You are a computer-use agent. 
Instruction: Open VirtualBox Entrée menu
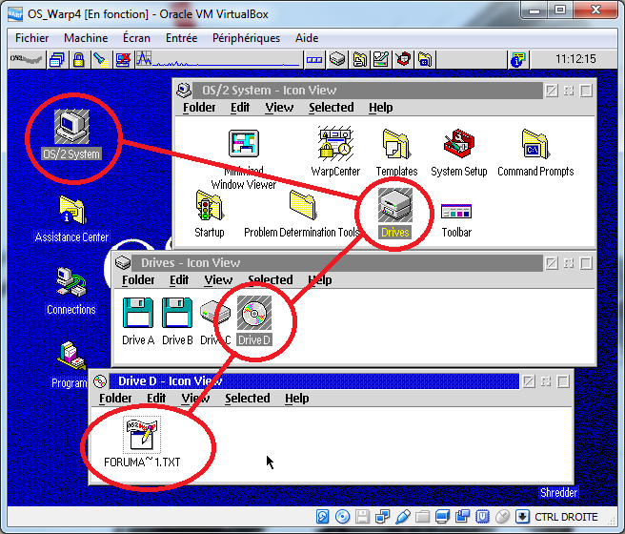click(x=181, y=38)
